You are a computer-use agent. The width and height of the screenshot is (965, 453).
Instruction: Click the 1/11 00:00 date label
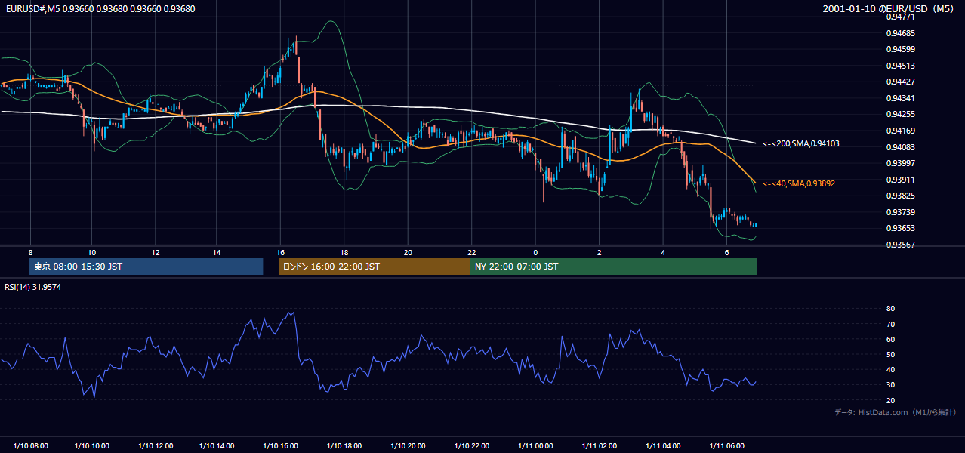(535, 445)
